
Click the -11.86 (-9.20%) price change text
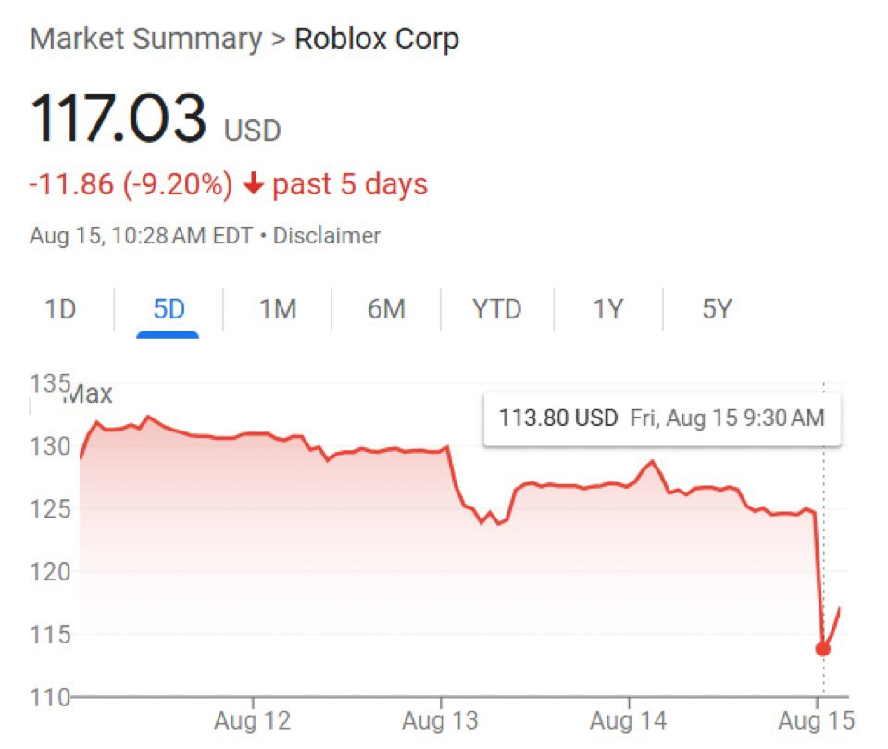click(x=131, y=184)
